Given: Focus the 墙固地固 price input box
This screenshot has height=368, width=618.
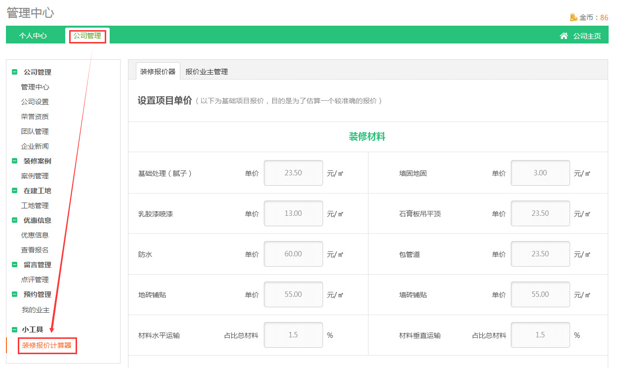Looking at the screenshot, I should (540, 173).
